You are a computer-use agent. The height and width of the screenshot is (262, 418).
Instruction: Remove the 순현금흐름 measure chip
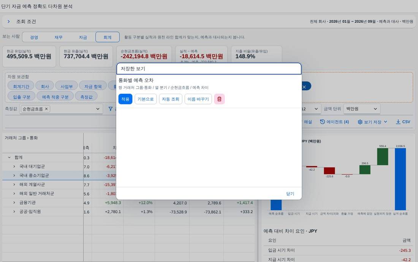46,109
